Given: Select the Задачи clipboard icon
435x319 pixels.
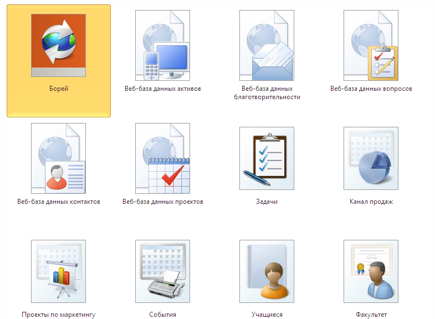Looking at the screenshot, I should click(x=267, y=158).
